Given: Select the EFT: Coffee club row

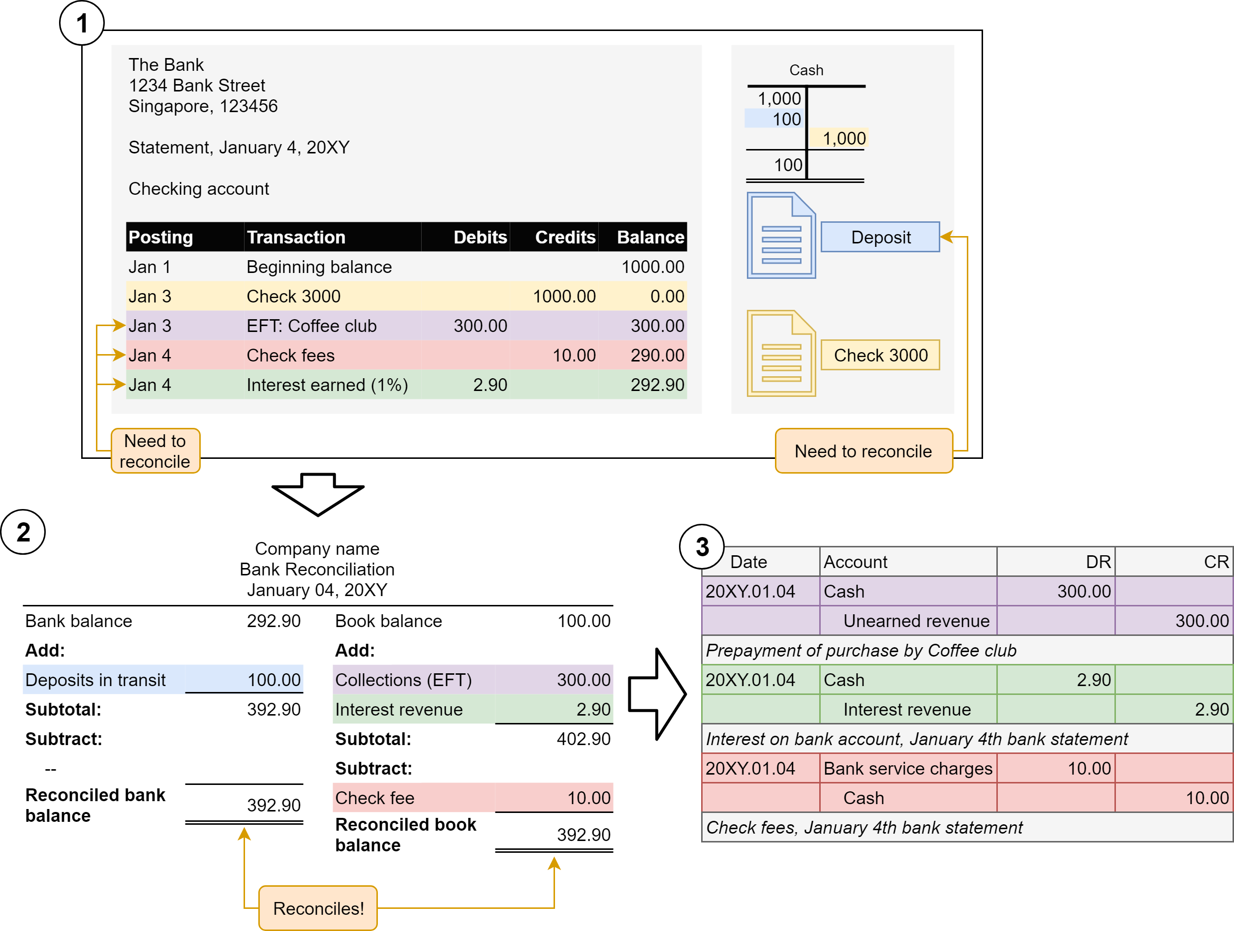Looking at the screenshot, I should pos(311,326).
